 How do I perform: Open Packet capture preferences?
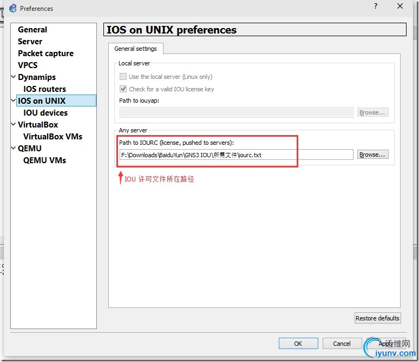[x=45, y=53]
